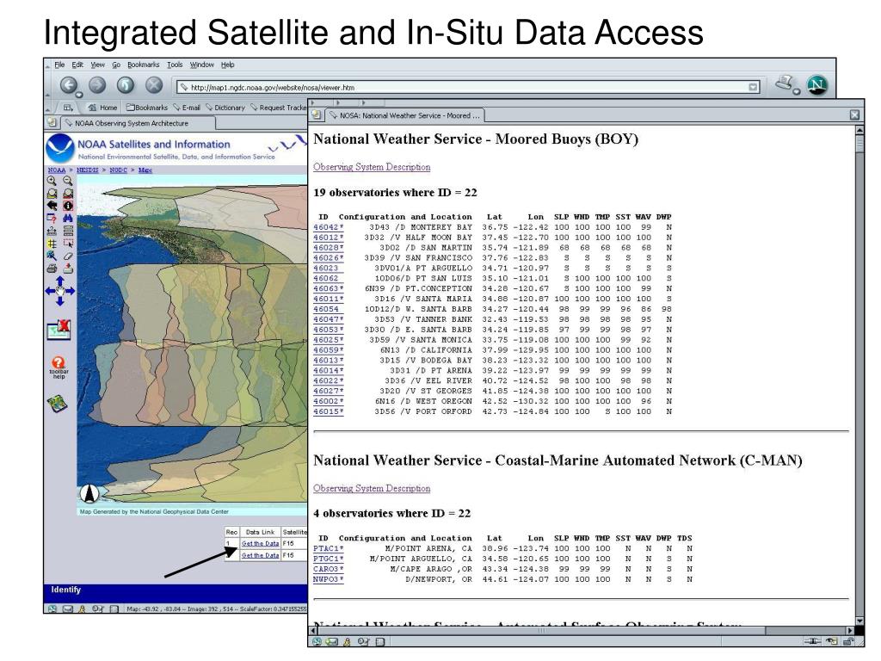
Task: Click the E-mail toolbar bookmark
Action: pos(187,108)
